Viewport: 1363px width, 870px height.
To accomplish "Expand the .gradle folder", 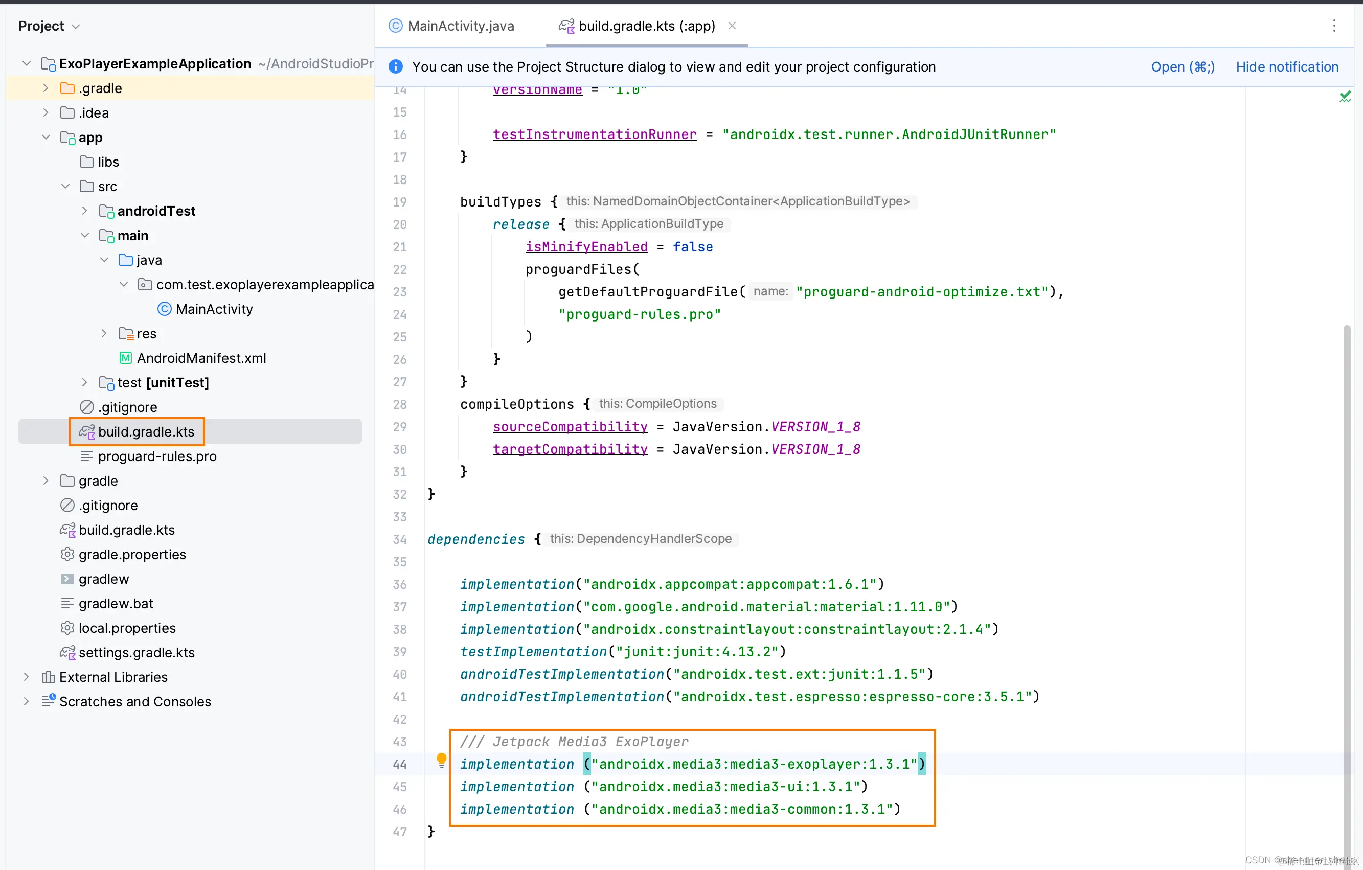I will [46, 88].
